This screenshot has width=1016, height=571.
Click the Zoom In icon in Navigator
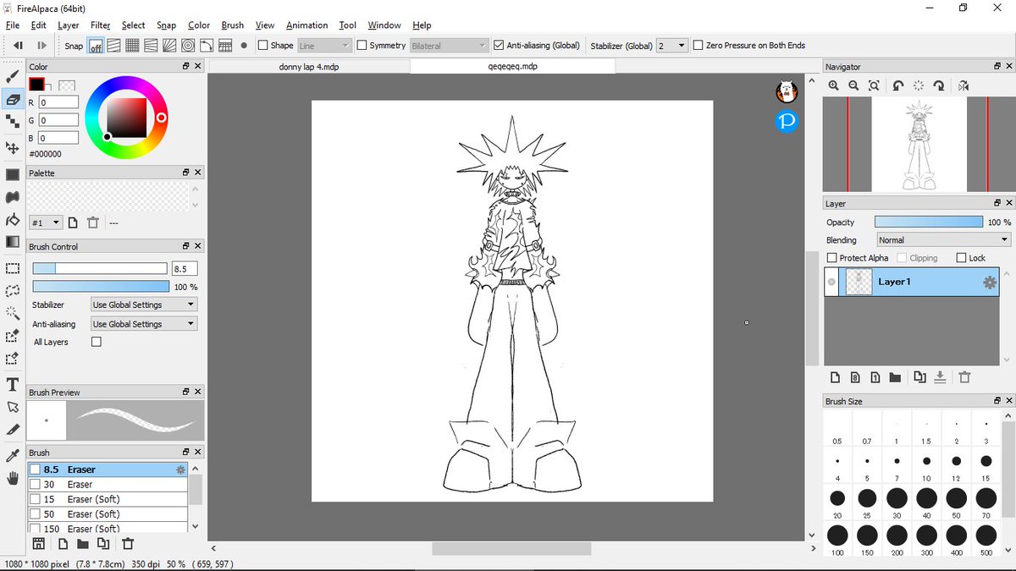click(834, 85)
